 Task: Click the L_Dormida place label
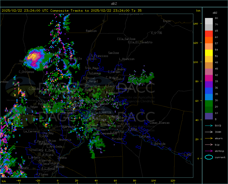(x=158, y=144)
